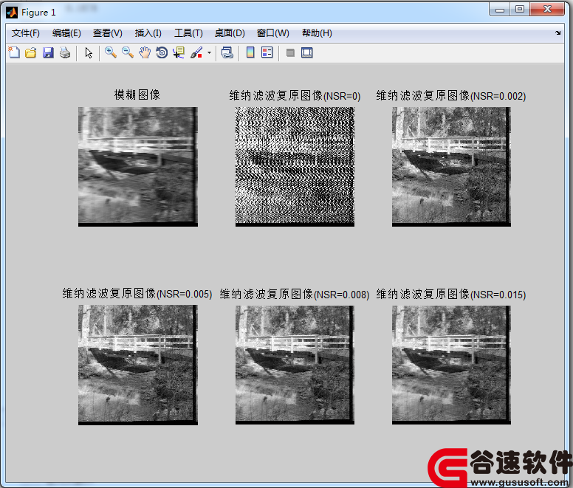Click the NSR=0 restored noisy image
The height and width of the screenshot is (488, 573).
point(295,167)
